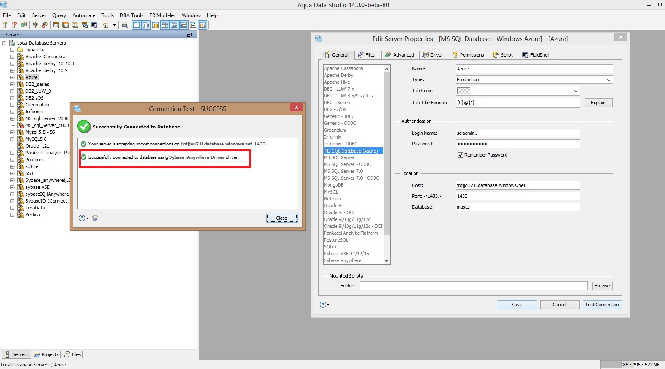Toggle the Remember Password checkbox
665x369 pixels.
460,155
